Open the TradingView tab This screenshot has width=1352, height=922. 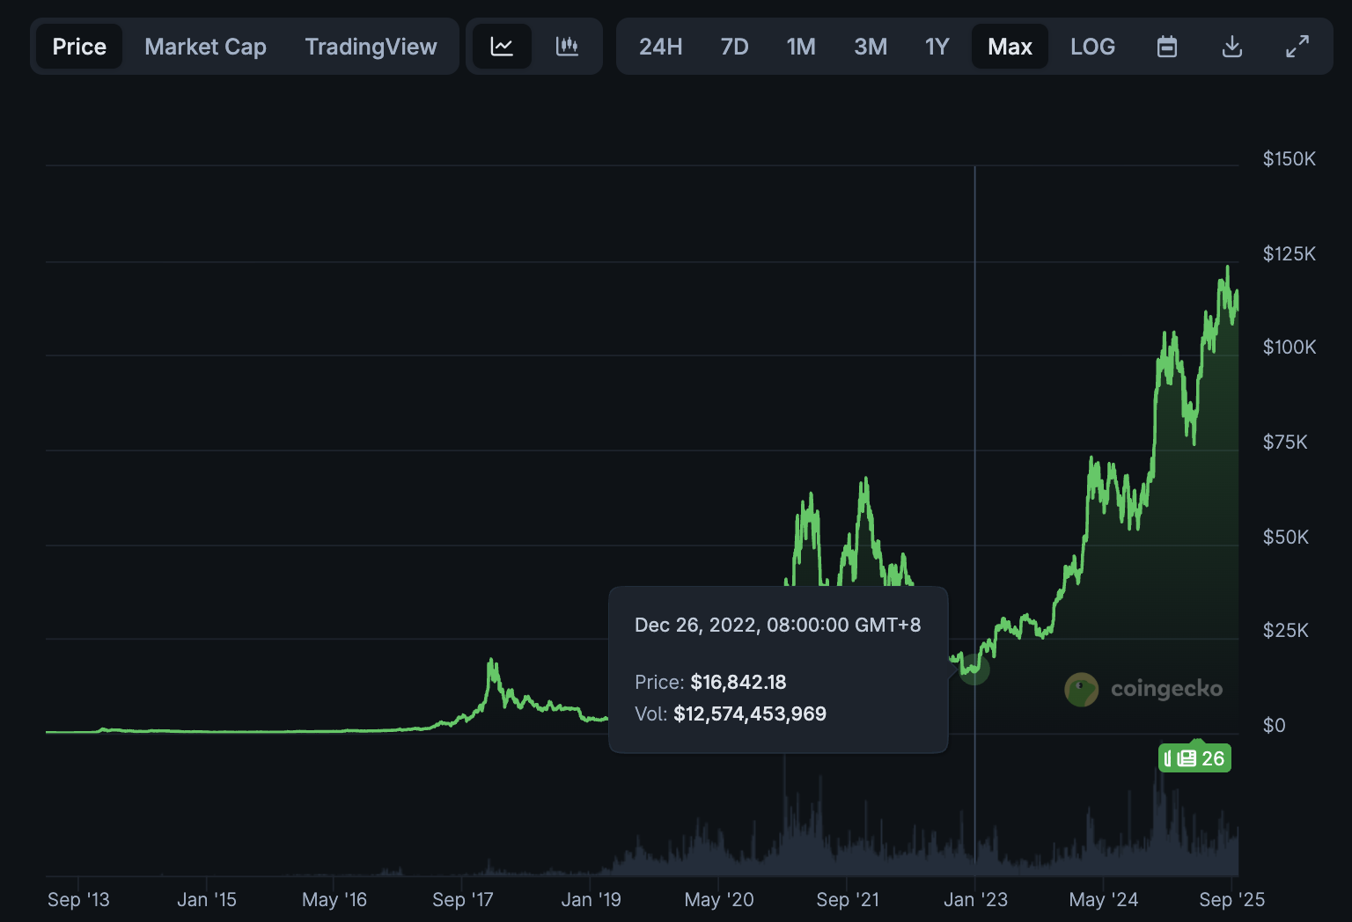[x=371, y=46]
